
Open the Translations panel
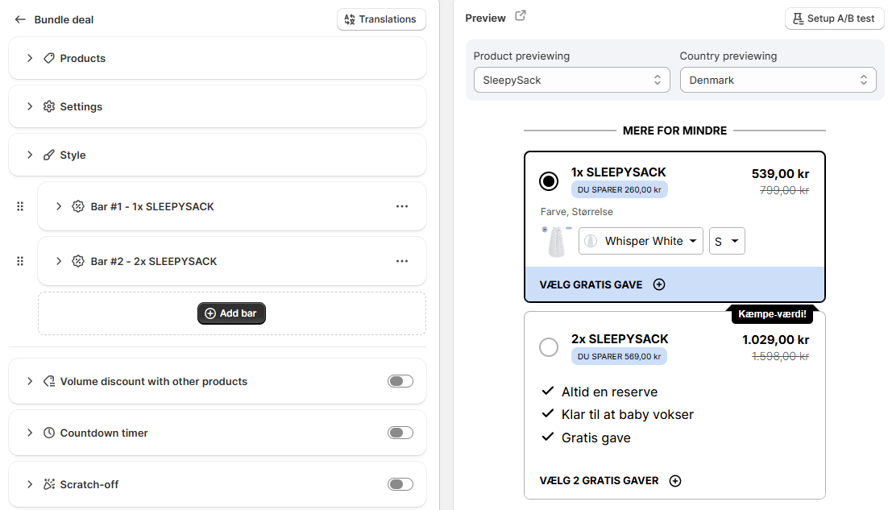tap(381, 19)
